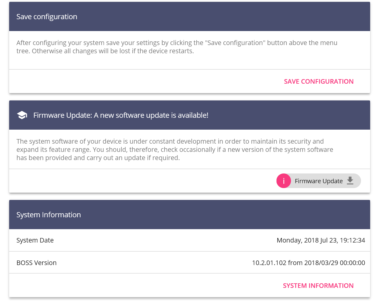Select the version value 10.2.01.102 from 2018/03/29
389x304 pixels.
pos(309,263)
